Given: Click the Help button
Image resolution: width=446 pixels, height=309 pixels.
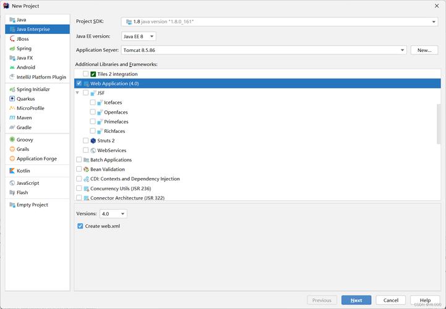Looking at the screenshot, I should tap(425, 300).
